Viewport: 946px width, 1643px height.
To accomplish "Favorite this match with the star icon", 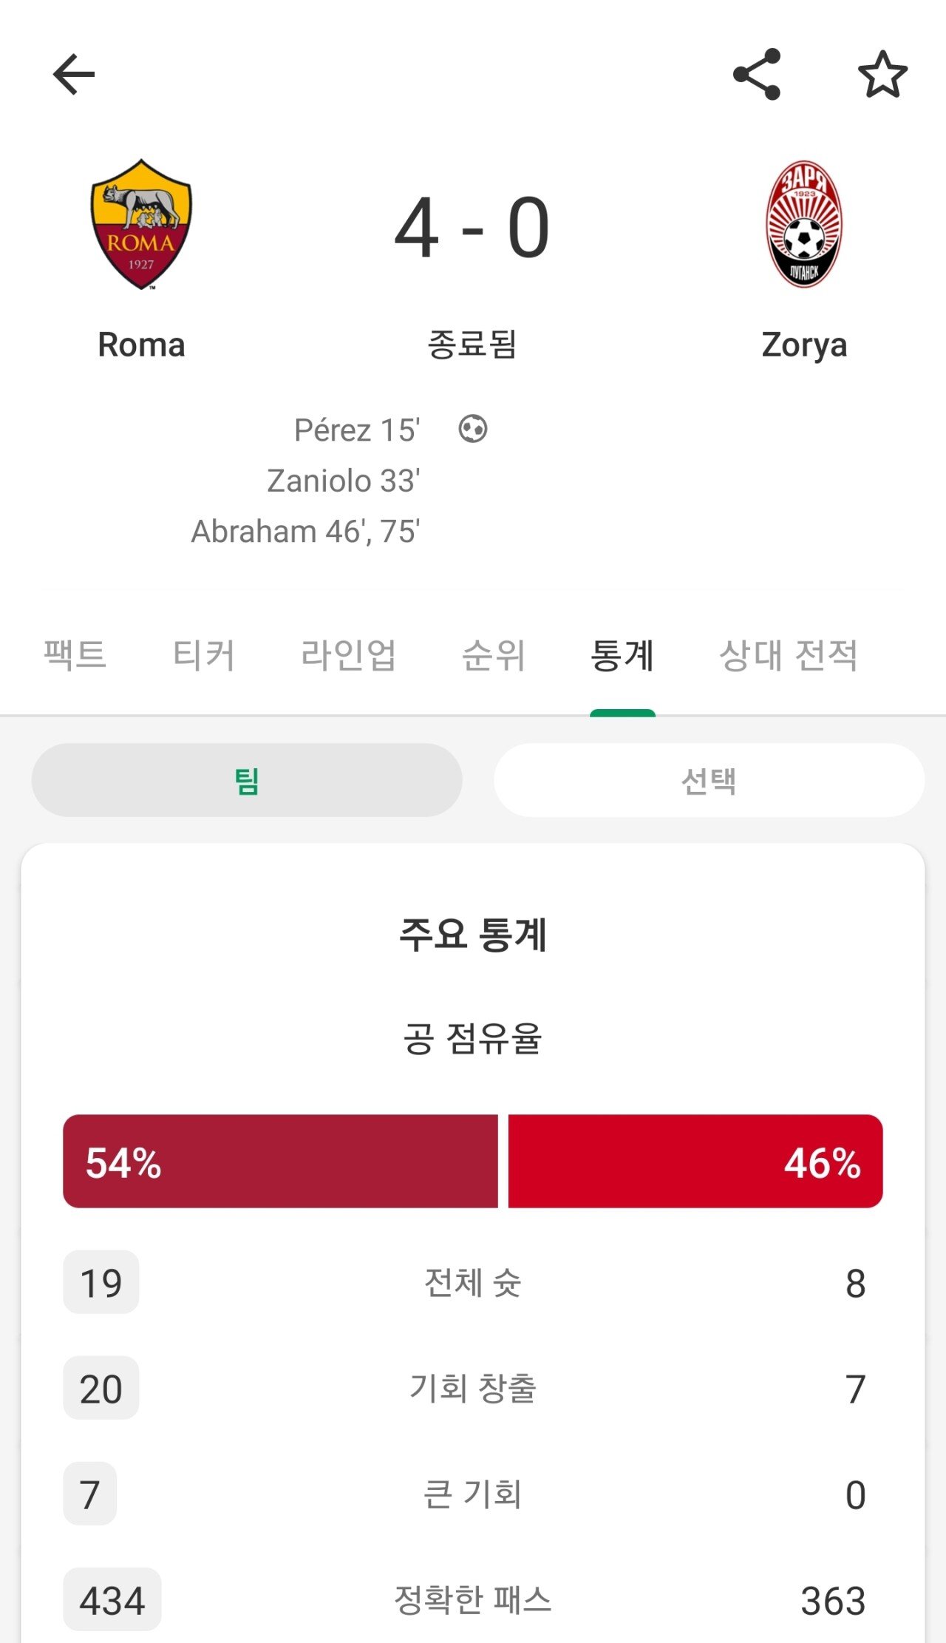I will tap(882, 74).
